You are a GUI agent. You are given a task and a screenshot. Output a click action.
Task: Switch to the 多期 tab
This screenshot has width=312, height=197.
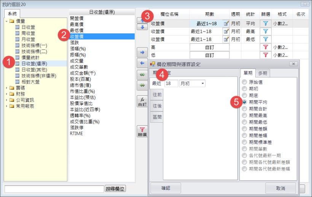(263, 73)
